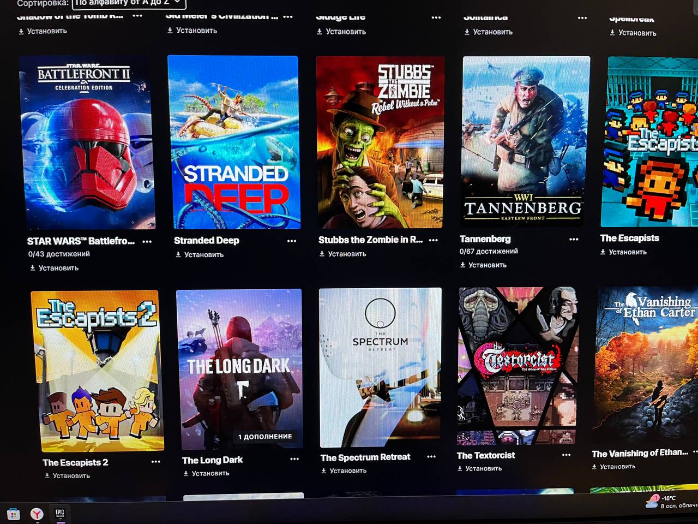Open the weather widget showing -18°C

click(x=672, y=502)
